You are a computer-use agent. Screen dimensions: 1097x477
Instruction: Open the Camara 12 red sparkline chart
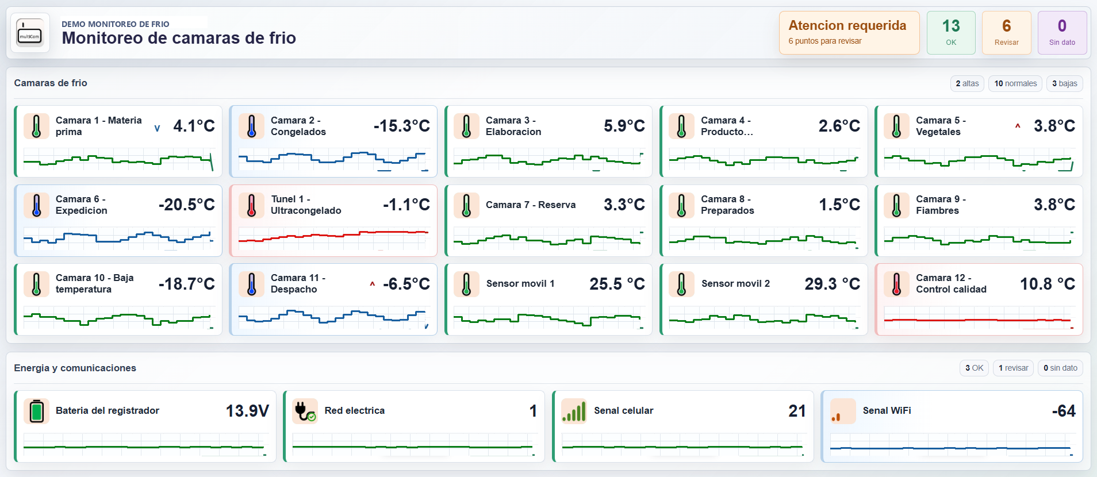click(x=979, y=318)
